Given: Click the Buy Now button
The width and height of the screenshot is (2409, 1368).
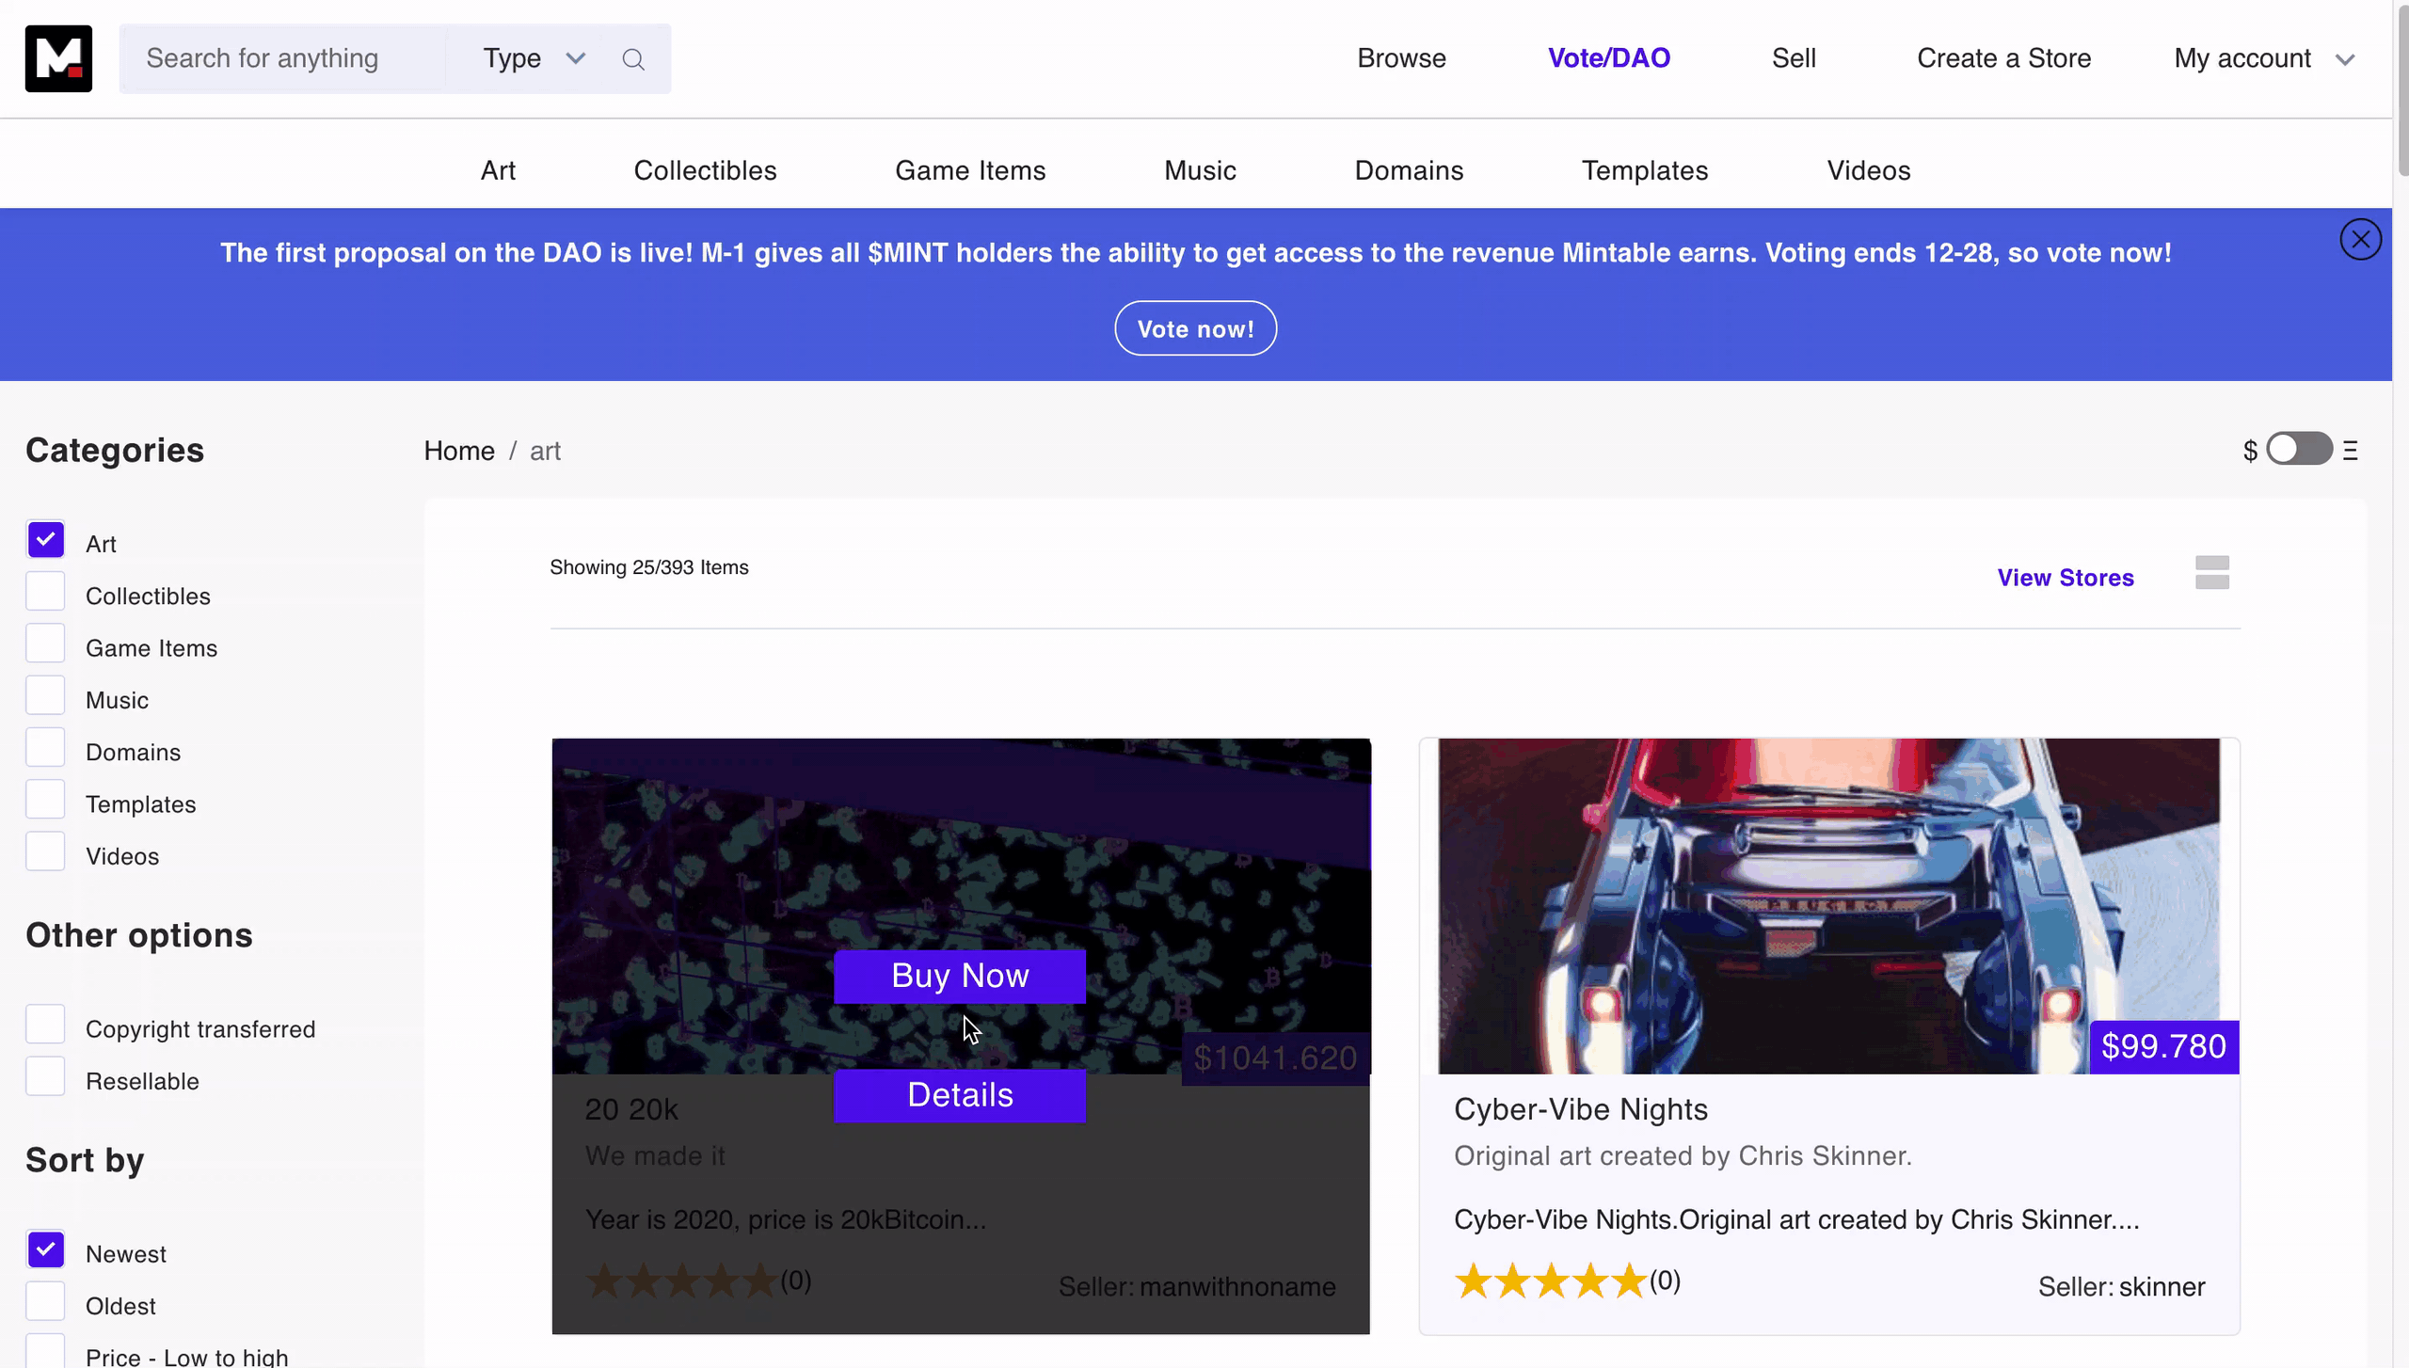Looking at the screenshot, I should (x=959, y=976).
